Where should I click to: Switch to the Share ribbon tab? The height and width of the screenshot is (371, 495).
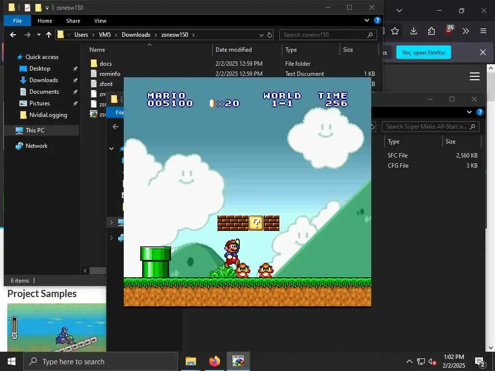(x=73, y=21)
